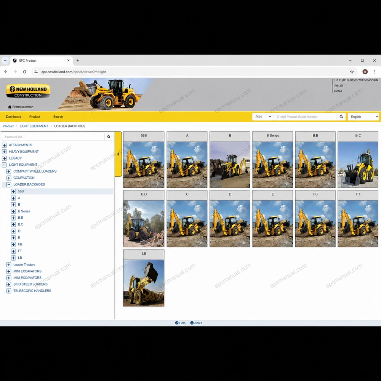Screen dimensions: 381x381
Task: Click the browser address bar URL
Action: (74, 72)
